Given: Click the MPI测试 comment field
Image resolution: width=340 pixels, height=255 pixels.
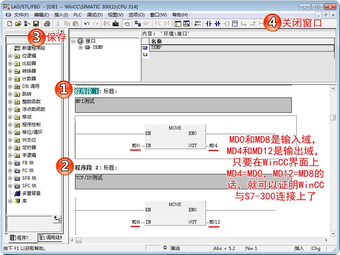Looking at the screenshot, I should [183, 105].
